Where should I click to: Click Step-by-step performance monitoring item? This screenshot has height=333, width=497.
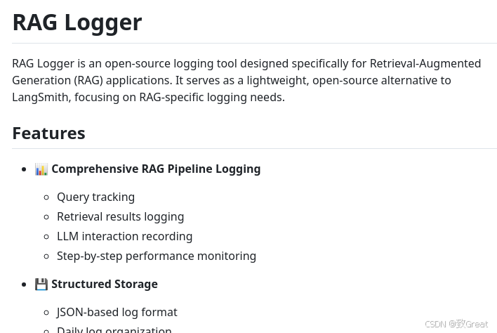point(157,256)
